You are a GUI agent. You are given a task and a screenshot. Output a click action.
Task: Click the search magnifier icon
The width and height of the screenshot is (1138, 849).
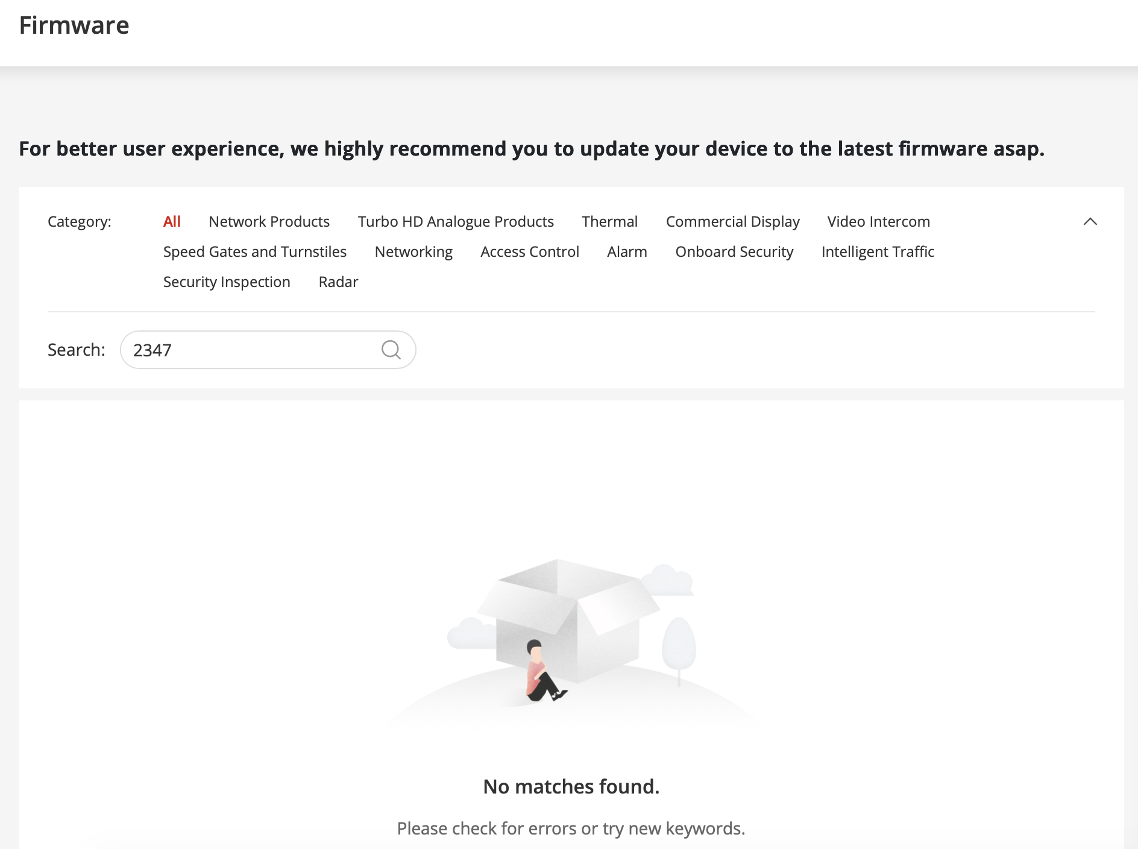click(391, 350)
